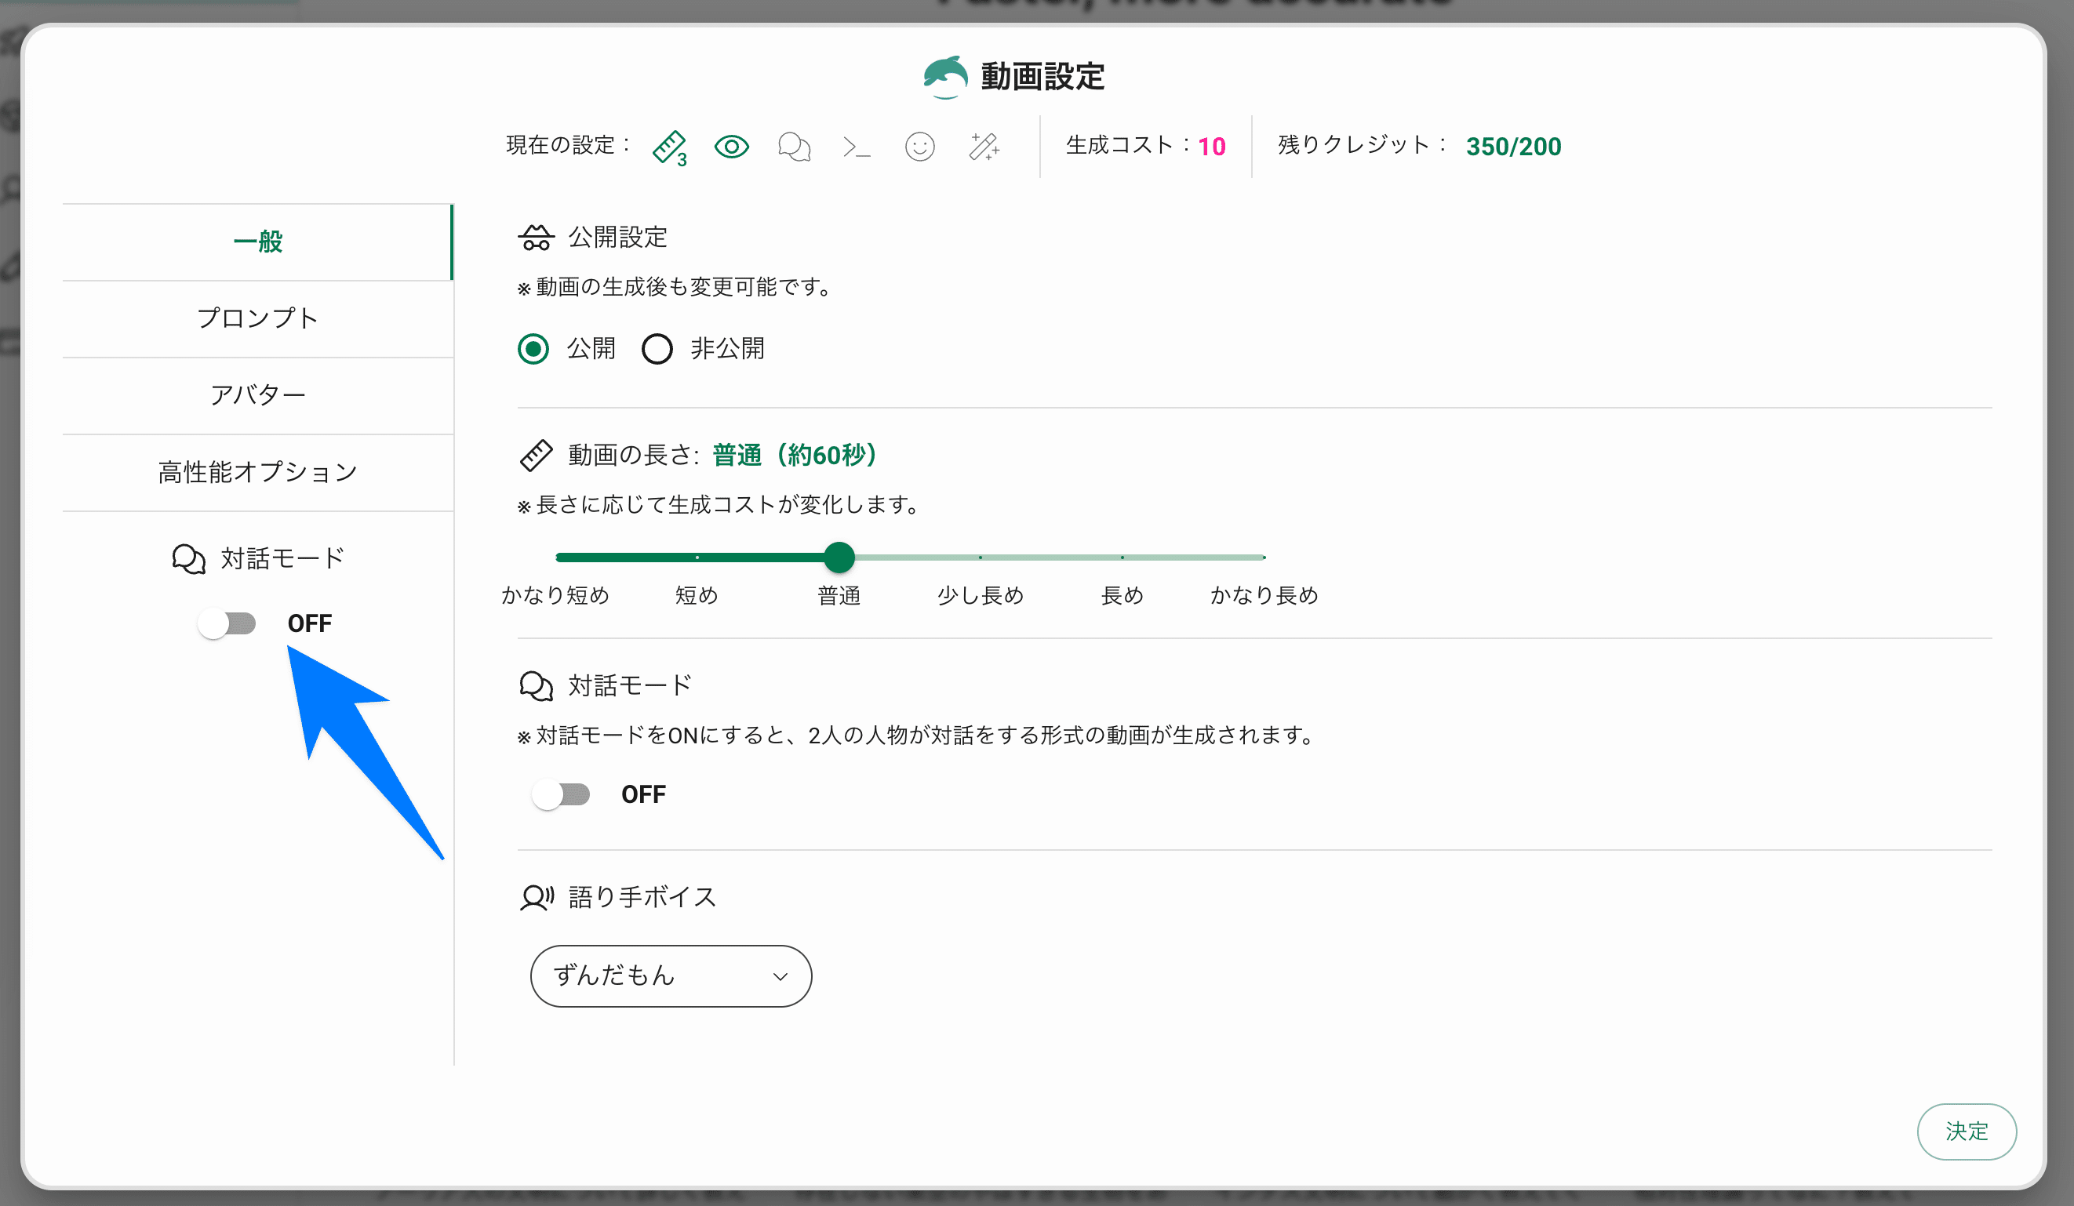
Task: Click the eye visibility icon in current settings
Action: [x=731, y=147]
